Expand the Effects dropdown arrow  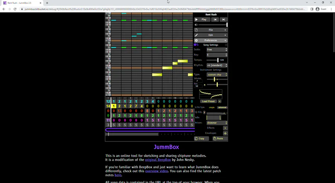225,128
